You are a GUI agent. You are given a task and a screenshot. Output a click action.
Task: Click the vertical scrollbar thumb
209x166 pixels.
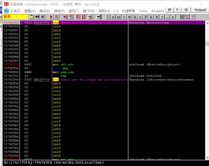207,44
